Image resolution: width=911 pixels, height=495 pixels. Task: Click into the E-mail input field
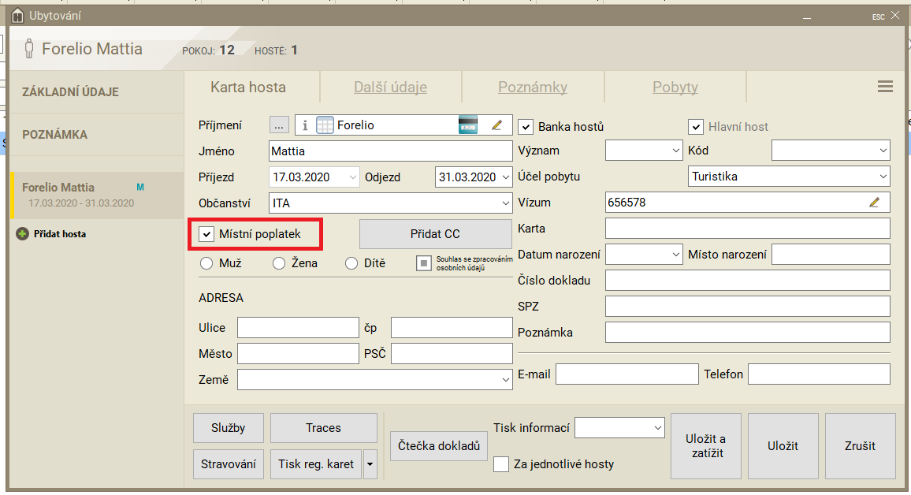tap(627, 374)
